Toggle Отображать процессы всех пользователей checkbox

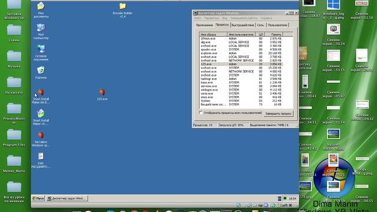201,112
